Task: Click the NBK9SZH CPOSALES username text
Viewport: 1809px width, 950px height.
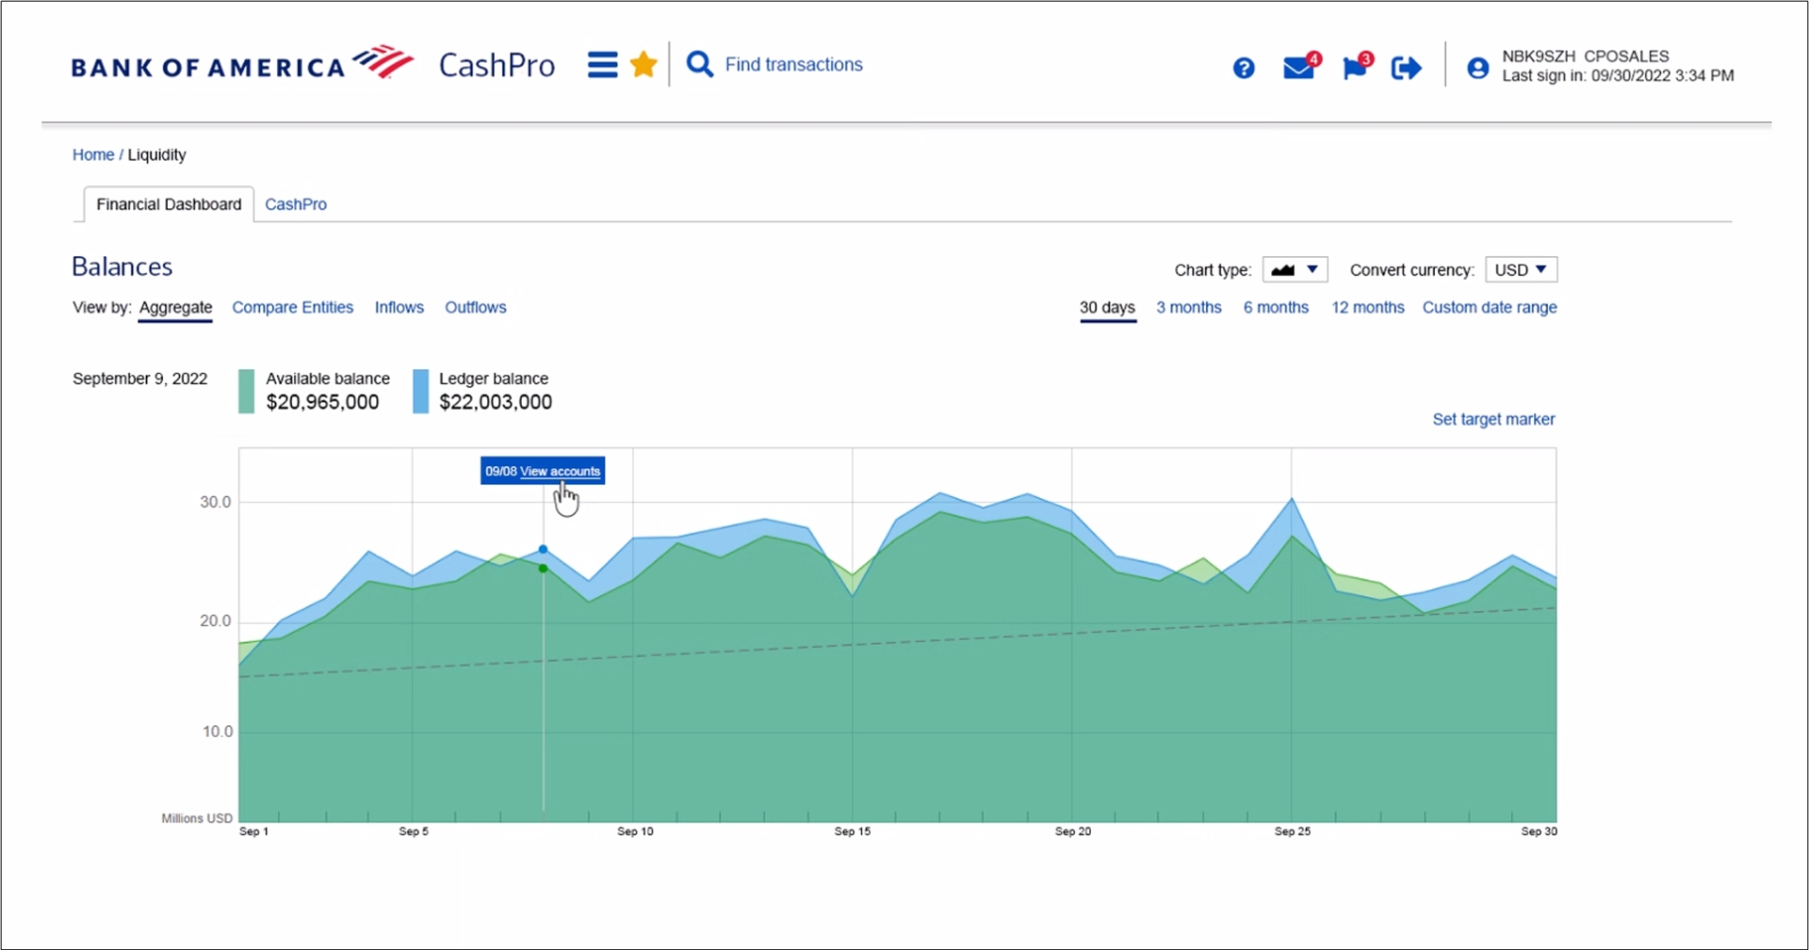Action: 1586,56
